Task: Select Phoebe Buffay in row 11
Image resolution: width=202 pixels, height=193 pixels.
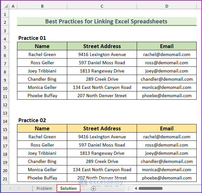Action: click(x=42, y=96)
